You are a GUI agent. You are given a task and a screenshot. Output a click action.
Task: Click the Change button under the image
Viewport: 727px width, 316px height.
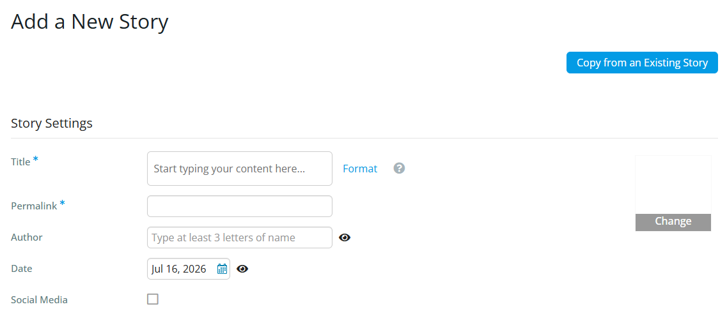(x=673, y=222)
